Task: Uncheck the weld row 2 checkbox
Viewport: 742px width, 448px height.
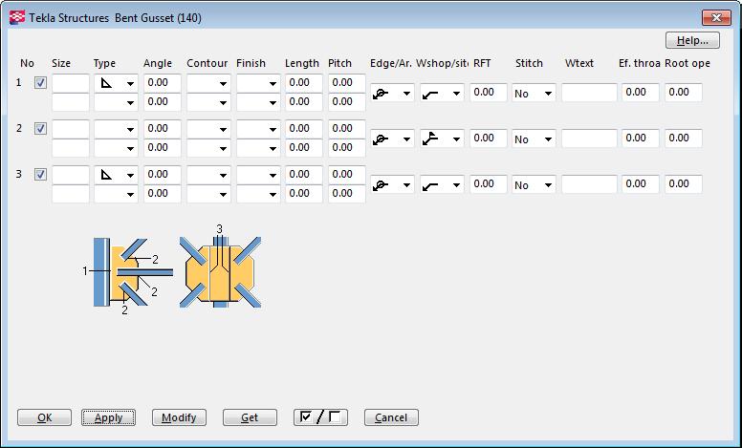Action: point(41,129)
